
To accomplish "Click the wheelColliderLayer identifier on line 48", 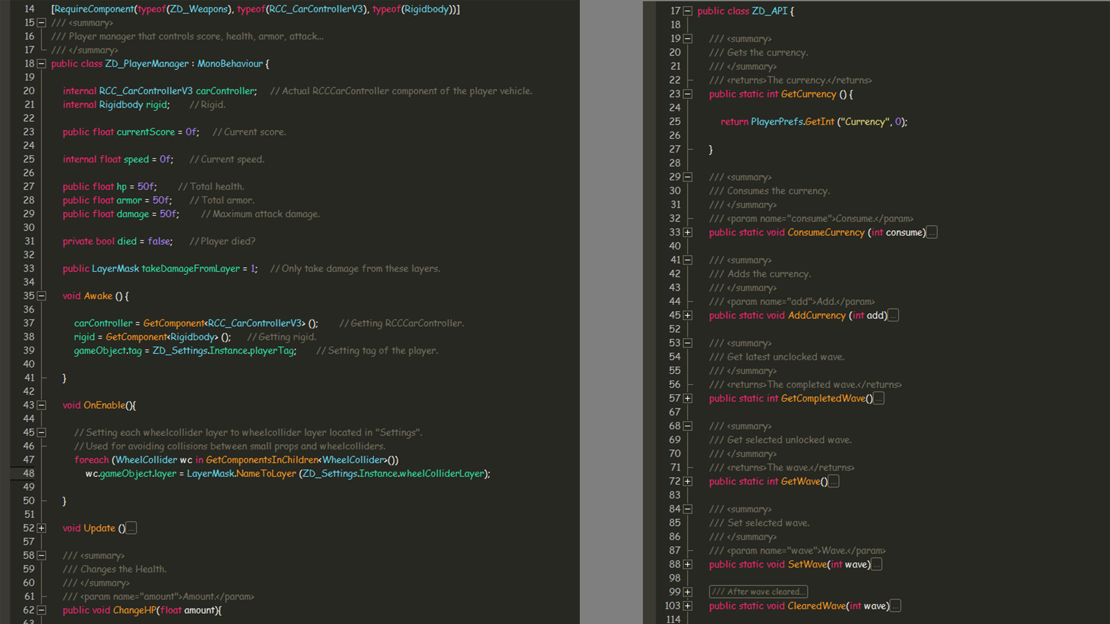I will 441,473.
